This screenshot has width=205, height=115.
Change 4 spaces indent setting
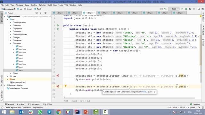(192, 107)
